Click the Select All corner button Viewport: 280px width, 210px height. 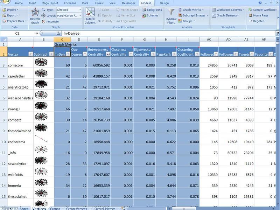(x=3, y=40)
